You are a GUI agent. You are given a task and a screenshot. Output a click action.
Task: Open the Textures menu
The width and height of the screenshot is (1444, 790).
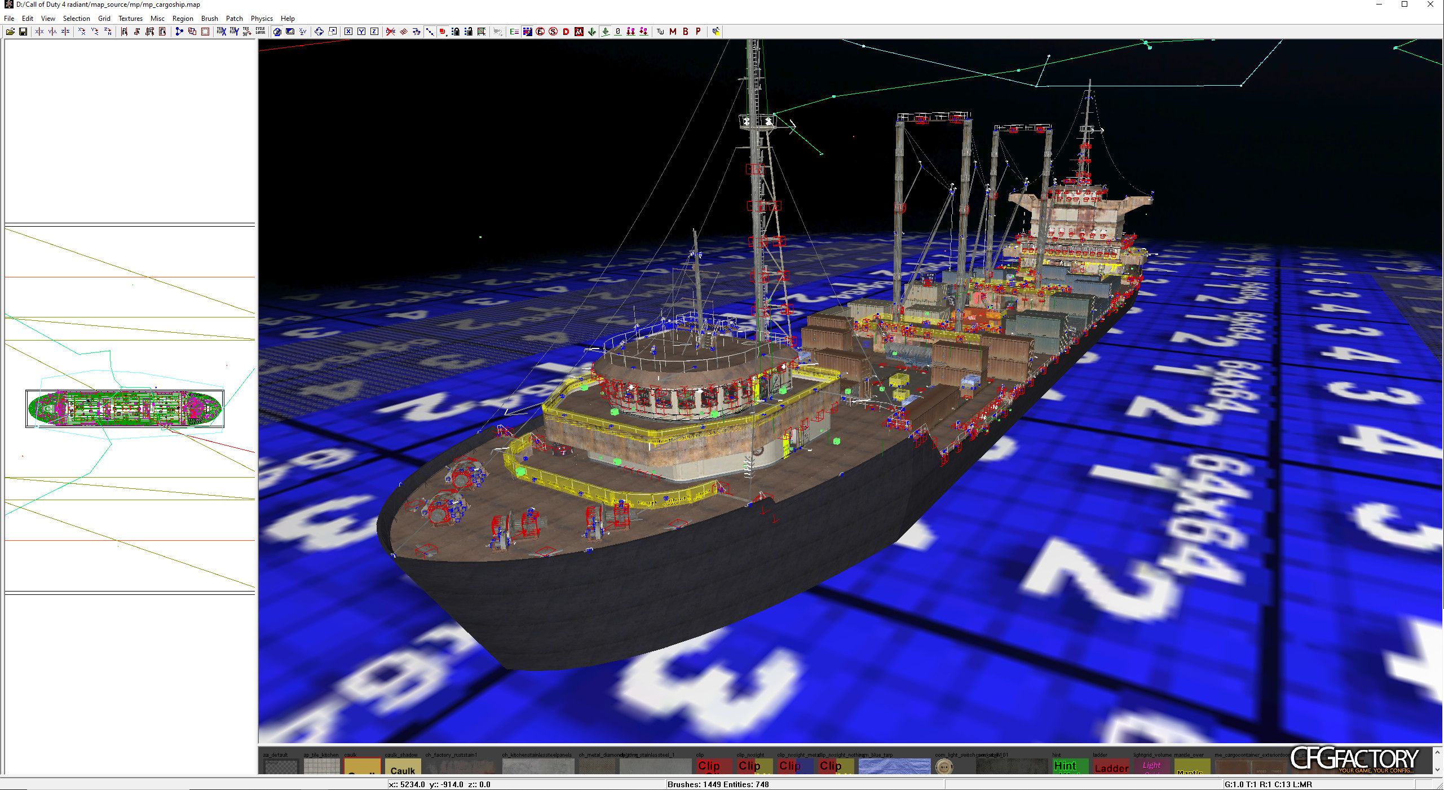point(130,19)
